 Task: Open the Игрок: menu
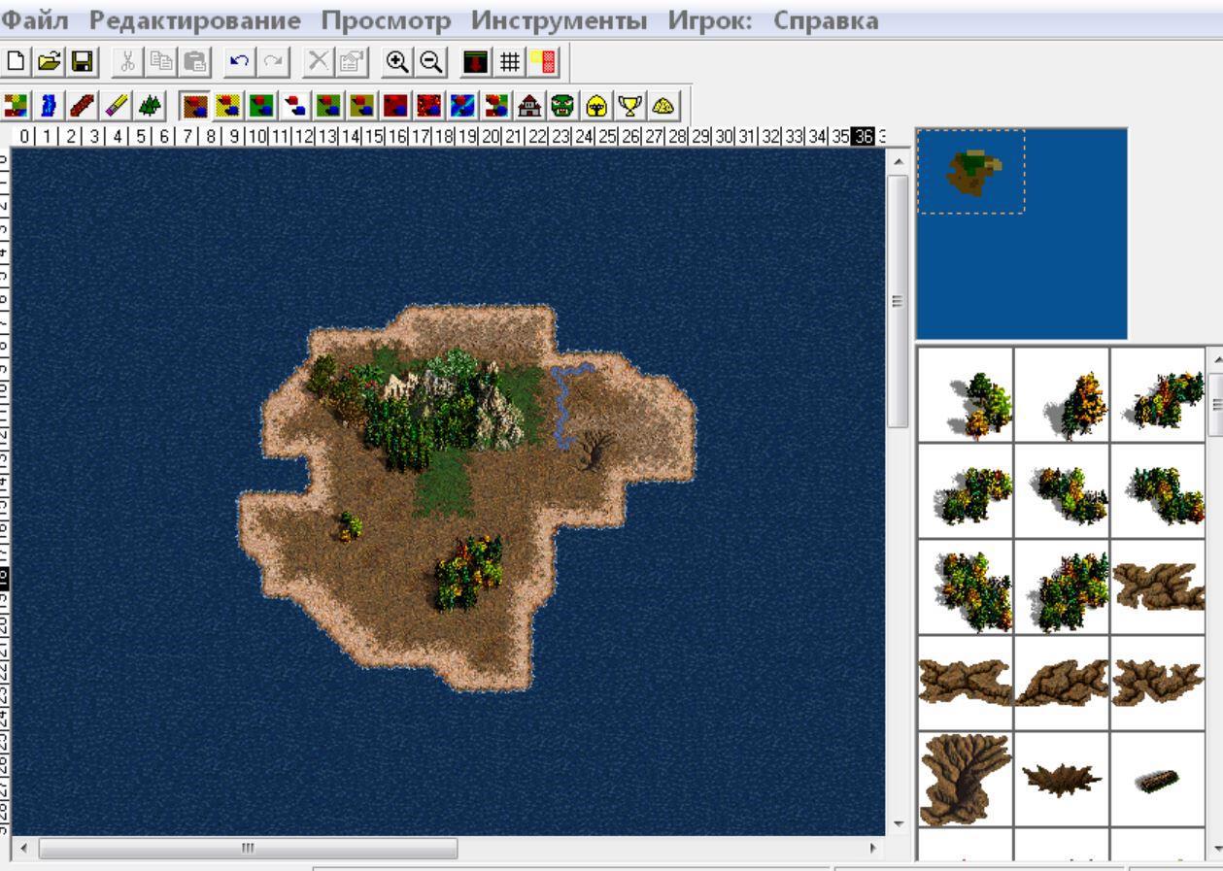(710, 19)
